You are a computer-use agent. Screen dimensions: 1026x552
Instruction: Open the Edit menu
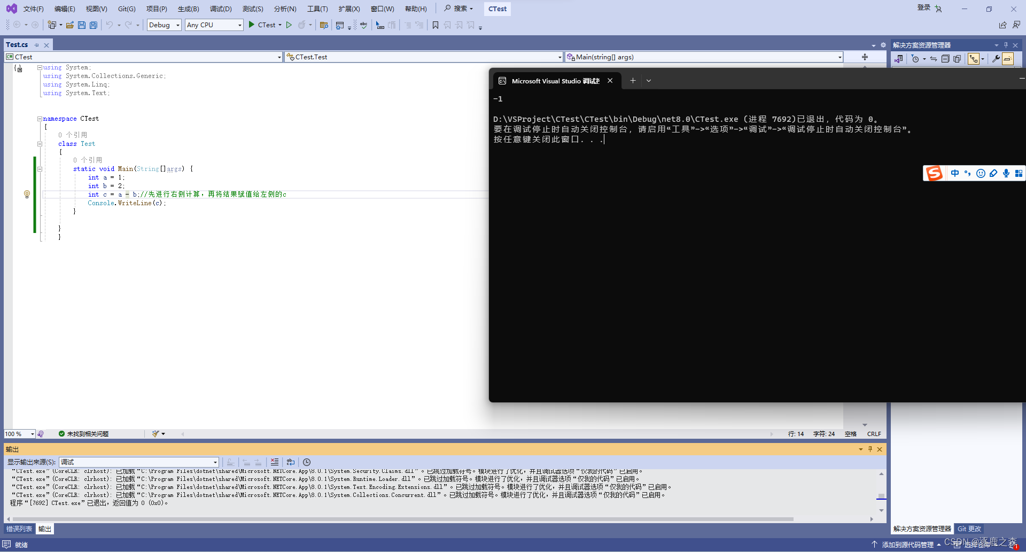tap(65, 9)
